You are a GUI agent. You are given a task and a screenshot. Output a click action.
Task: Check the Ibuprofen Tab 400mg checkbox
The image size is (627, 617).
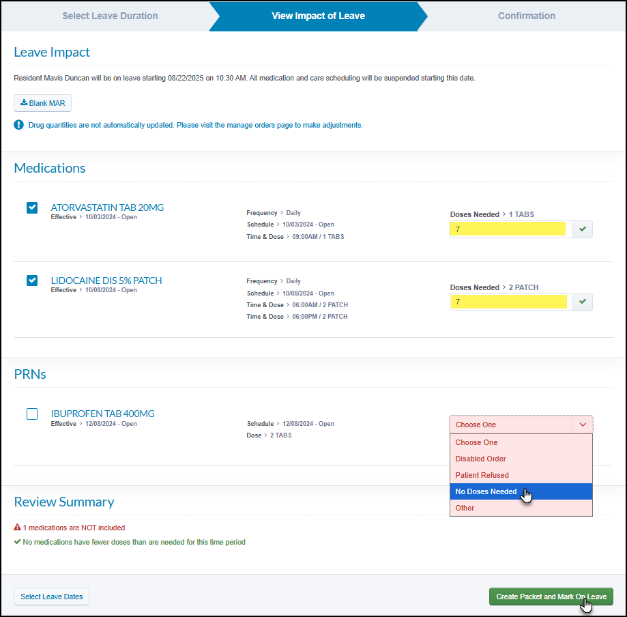point(32,414)
